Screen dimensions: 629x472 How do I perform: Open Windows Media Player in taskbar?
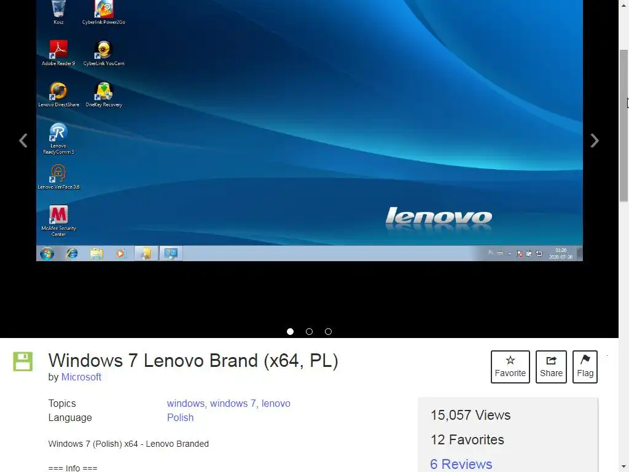tap(121, 253)
